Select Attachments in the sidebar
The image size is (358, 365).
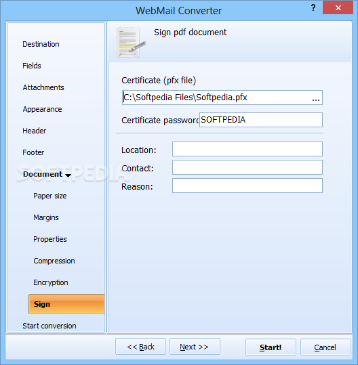point(43,87)
